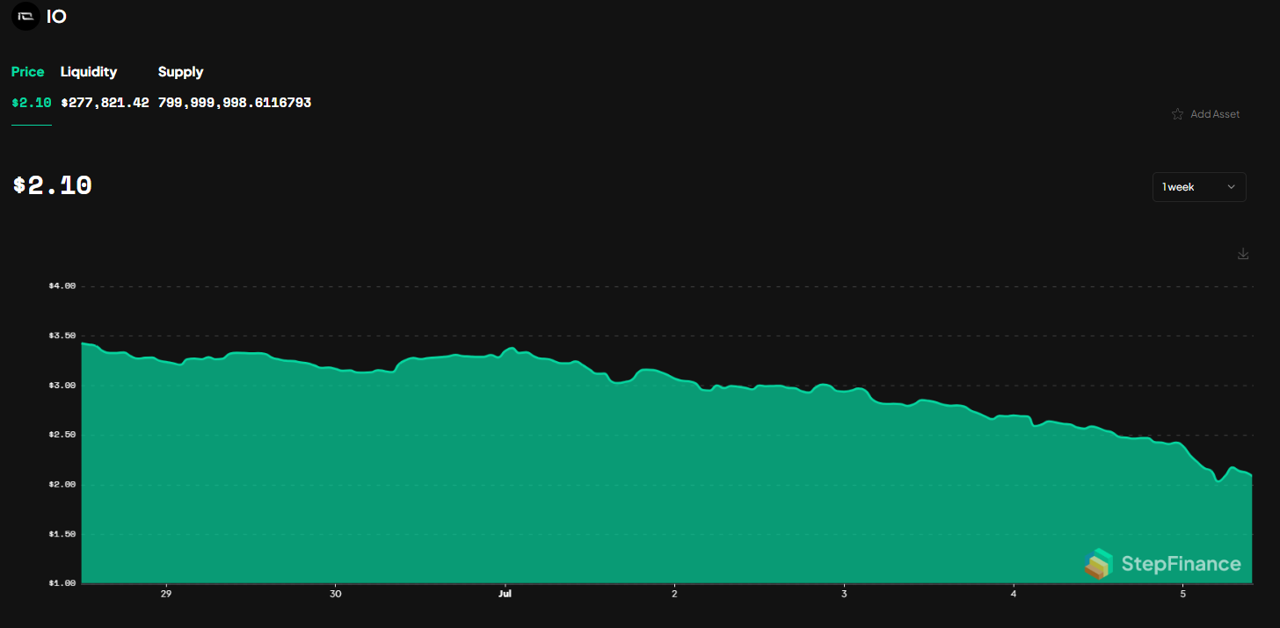Click the chevron inside the 1 week selector

coord(1231,186)
